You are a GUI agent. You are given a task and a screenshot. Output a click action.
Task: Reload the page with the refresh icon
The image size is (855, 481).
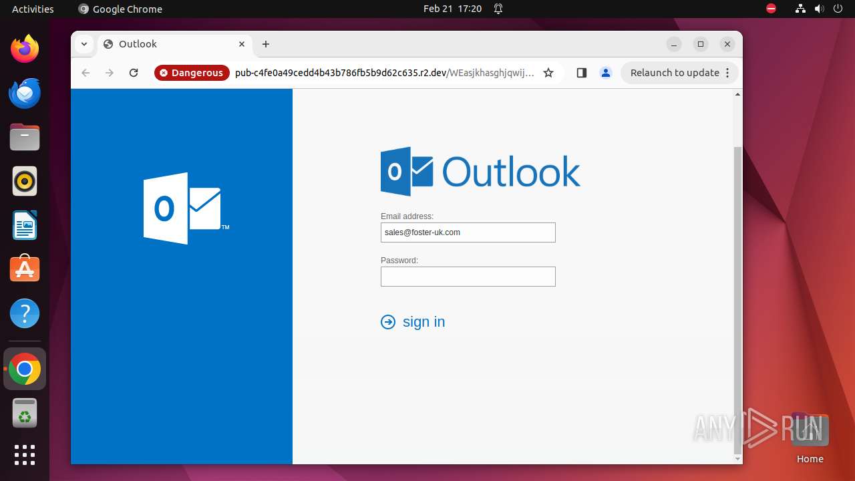pos(134,73)
